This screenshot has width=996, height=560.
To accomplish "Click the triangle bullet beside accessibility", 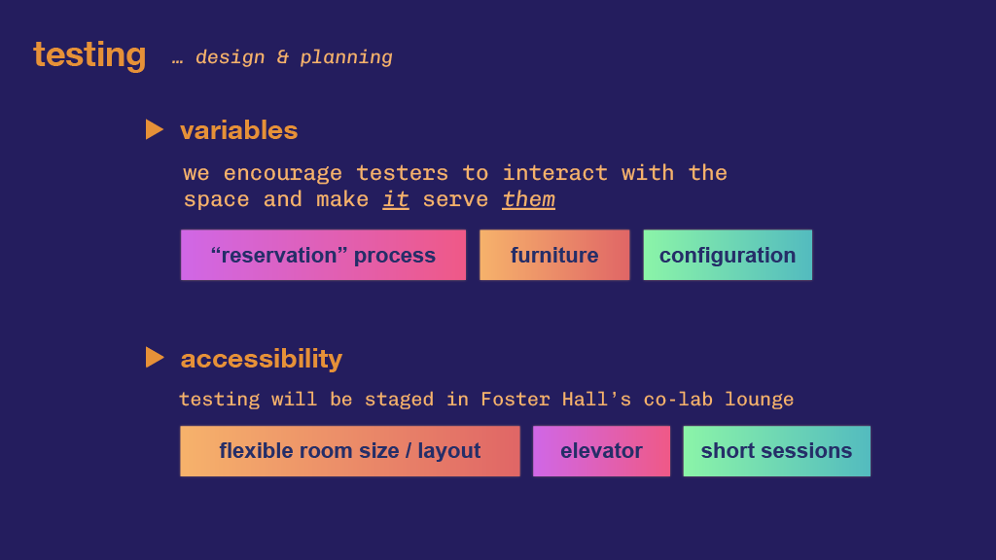I will [155, 358].
